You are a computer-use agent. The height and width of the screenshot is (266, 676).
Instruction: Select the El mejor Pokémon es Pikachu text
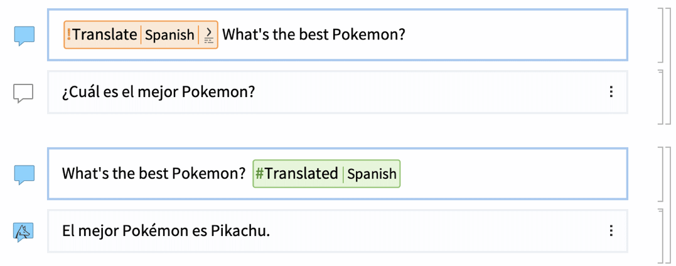[166, 232]
